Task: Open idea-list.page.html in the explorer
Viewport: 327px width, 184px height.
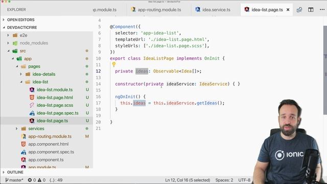Action: [x=55, y=98]
